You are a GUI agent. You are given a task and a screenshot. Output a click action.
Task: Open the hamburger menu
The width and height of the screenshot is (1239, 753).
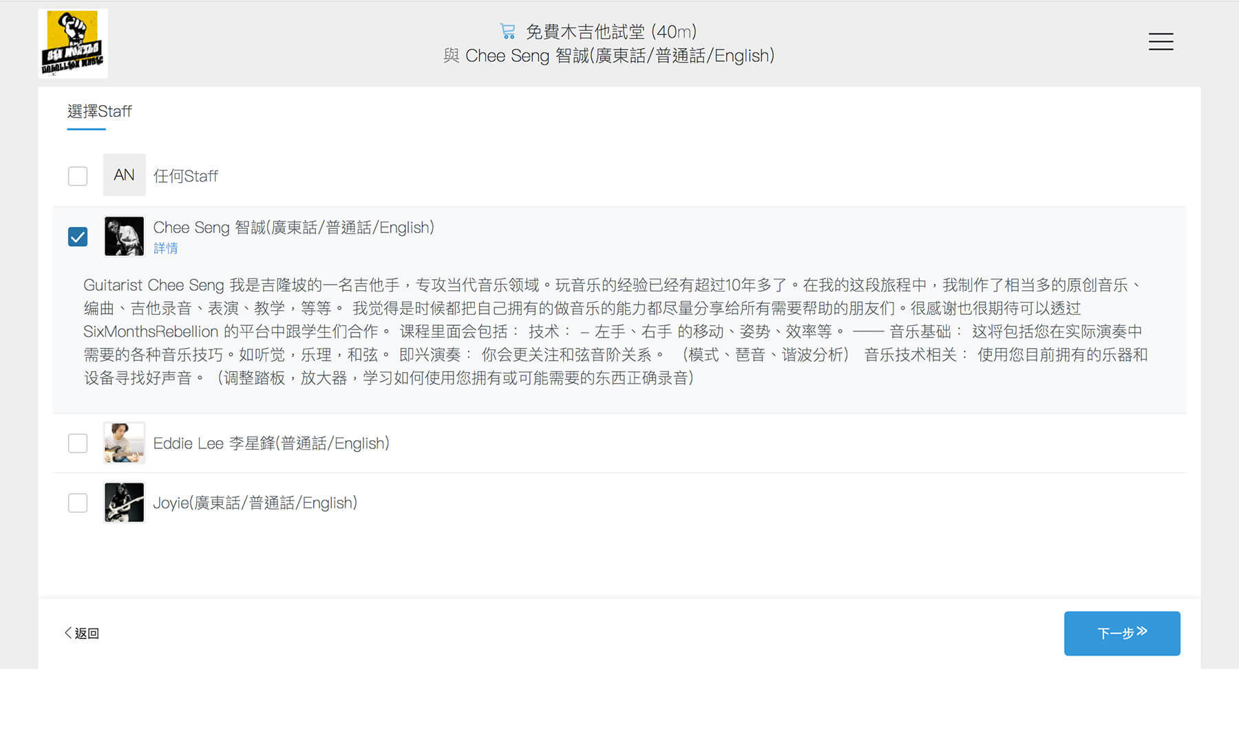(1161, 42)
